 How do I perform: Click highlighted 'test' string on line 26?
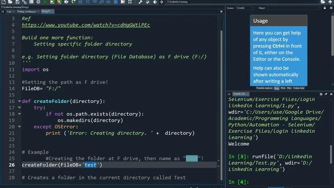tap(90, 165)
